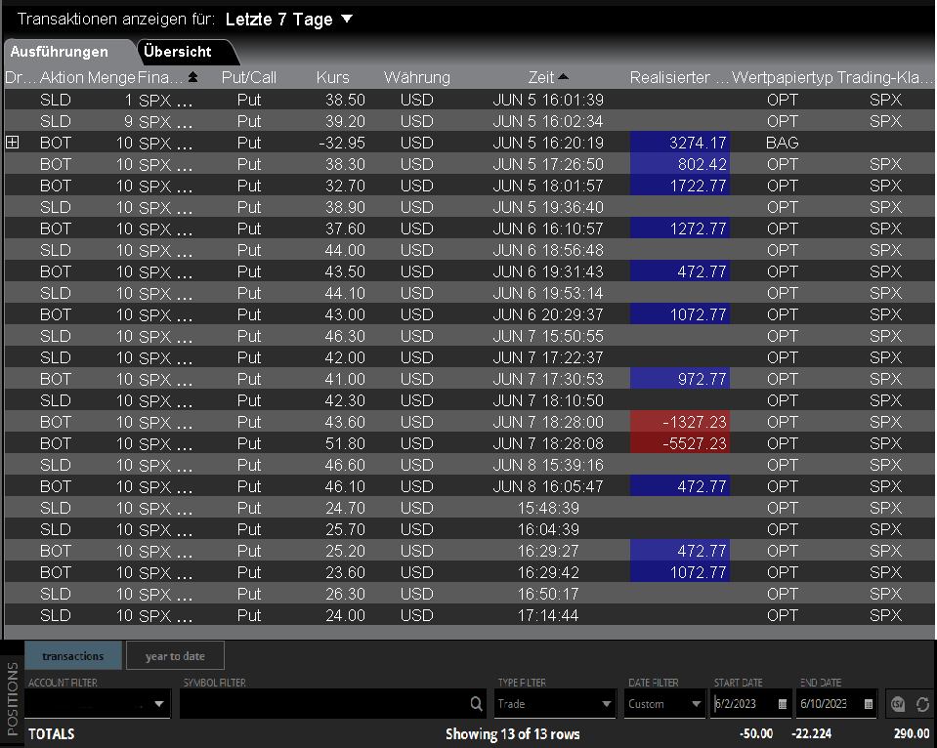Click into the Symbol Filter input field
This screenshot has height=748, width=937.
point(322,704)
